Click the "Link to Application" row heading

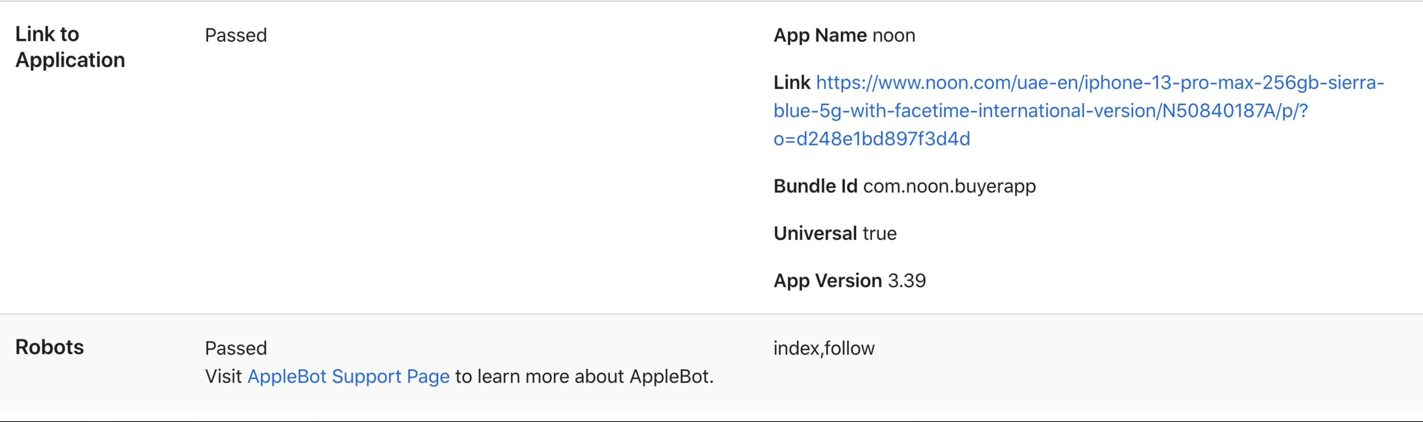pyautogui.click(x=70, y=47)
